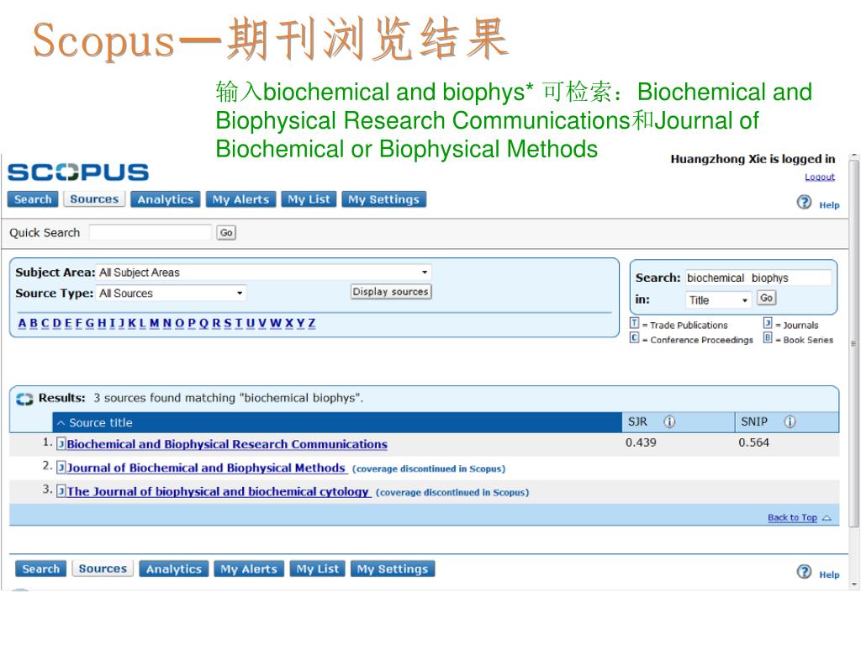Open the top My List tab

(x=309, y=199)
